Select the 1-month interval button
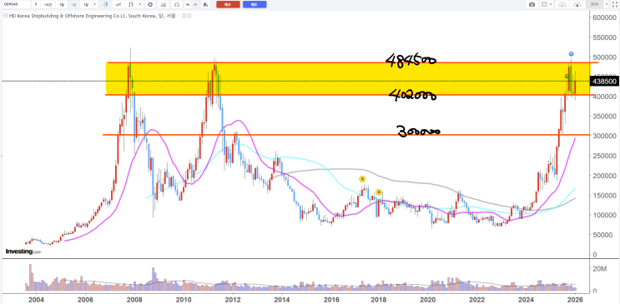The width and height of the screenshot is (620, 304). pyautogui.click(x=86, y=4)
